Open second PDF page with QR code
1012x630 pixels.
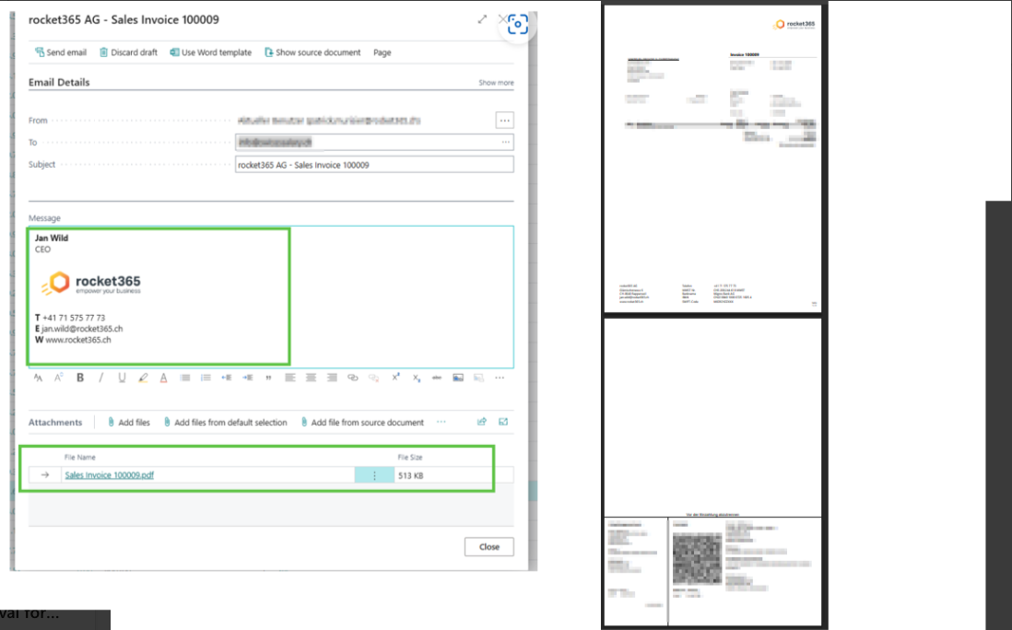712,472
